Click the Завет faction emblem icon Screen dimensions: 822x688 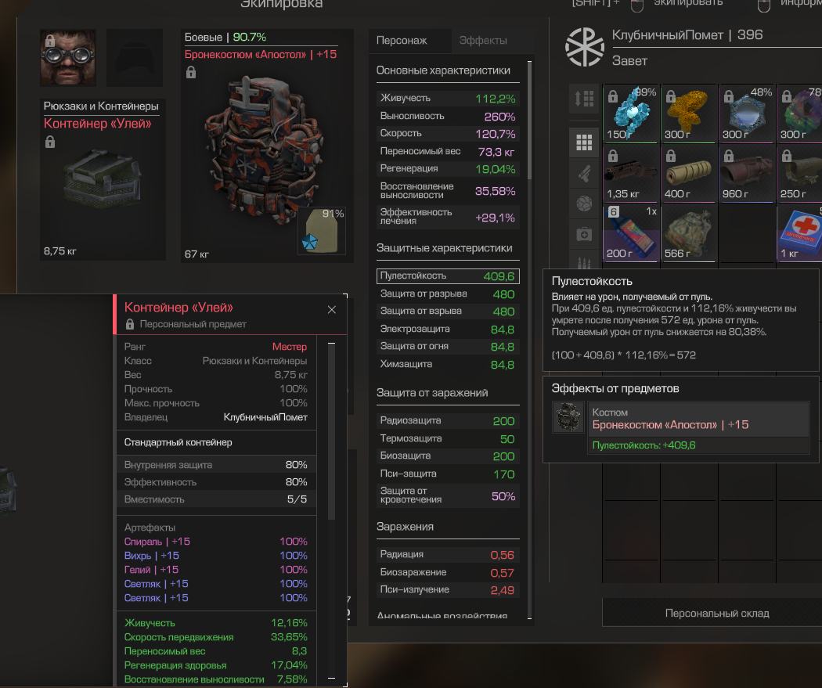(585, 47)
